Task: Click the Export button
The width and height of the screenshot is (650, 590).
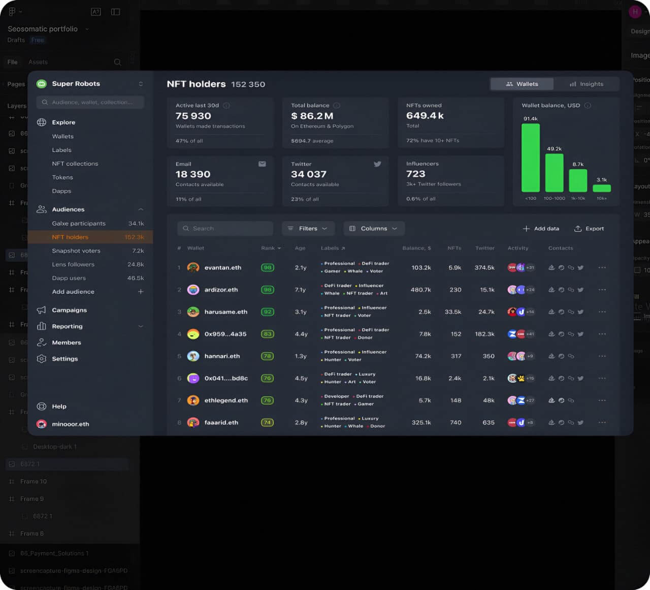Action: tap(589, 229)
